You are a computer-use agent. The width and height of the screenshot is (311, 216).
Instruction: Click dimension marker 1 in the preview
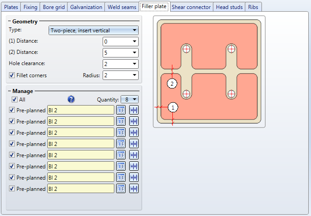coord(173,107)
